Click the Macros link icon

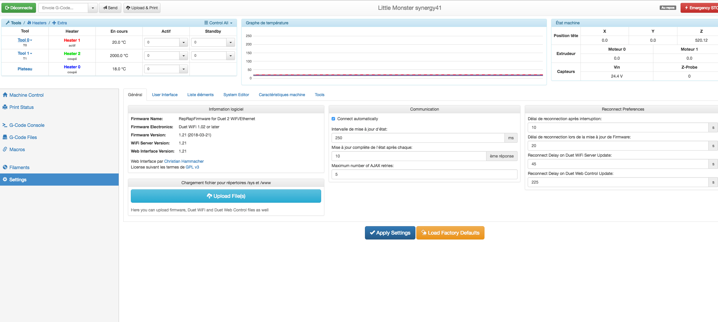[x=5, y=149]
